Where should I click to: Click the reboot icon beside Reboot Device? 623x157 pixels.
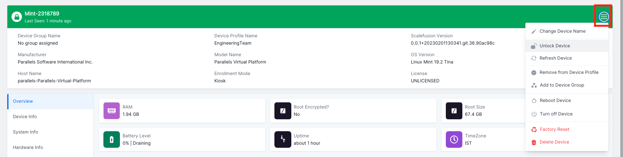(x=534, y=101)
